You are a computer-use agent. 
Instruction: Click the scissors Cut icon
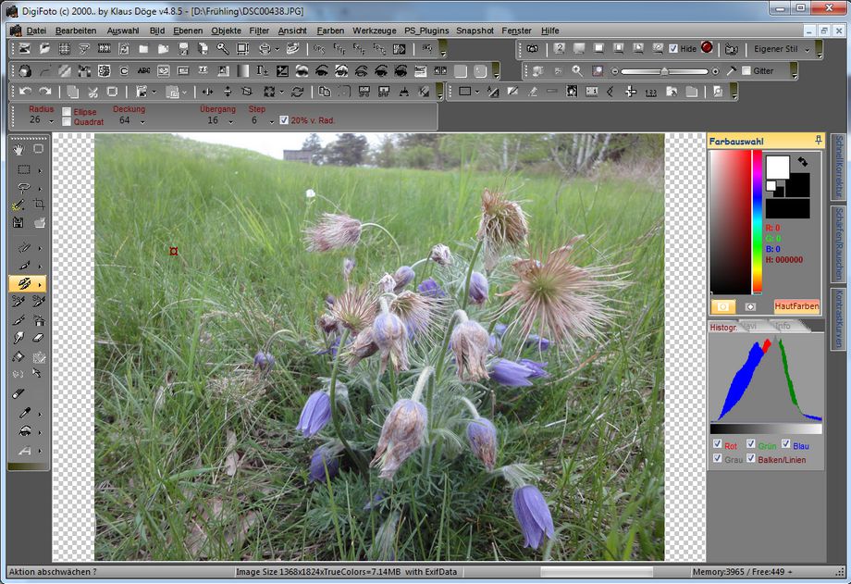click(92, 92)
